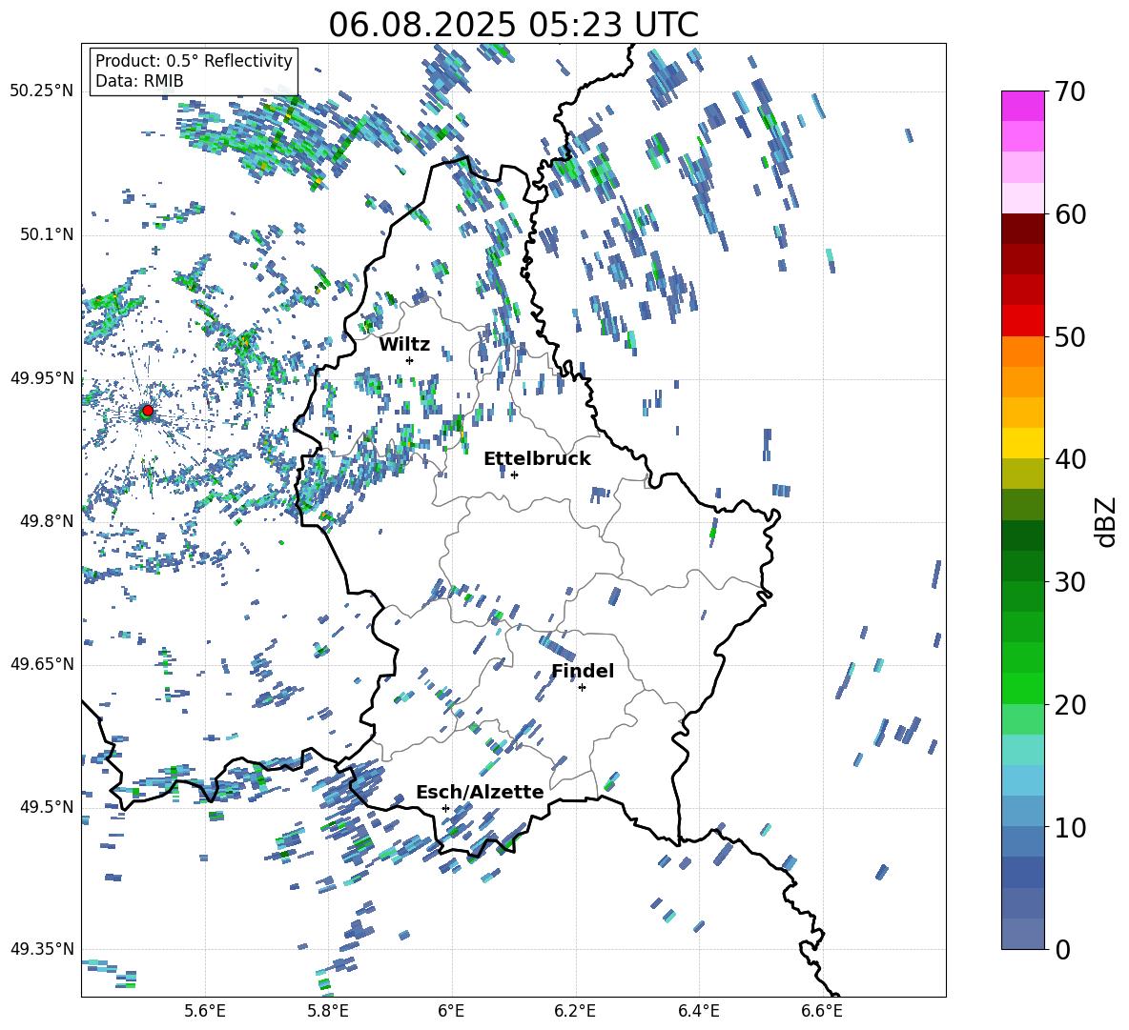Viewport: 1129px width, 1030px height.
Task: Click the dark maroon colorbar swatch
Action: pyautogui.click(x=1023, y=229)
